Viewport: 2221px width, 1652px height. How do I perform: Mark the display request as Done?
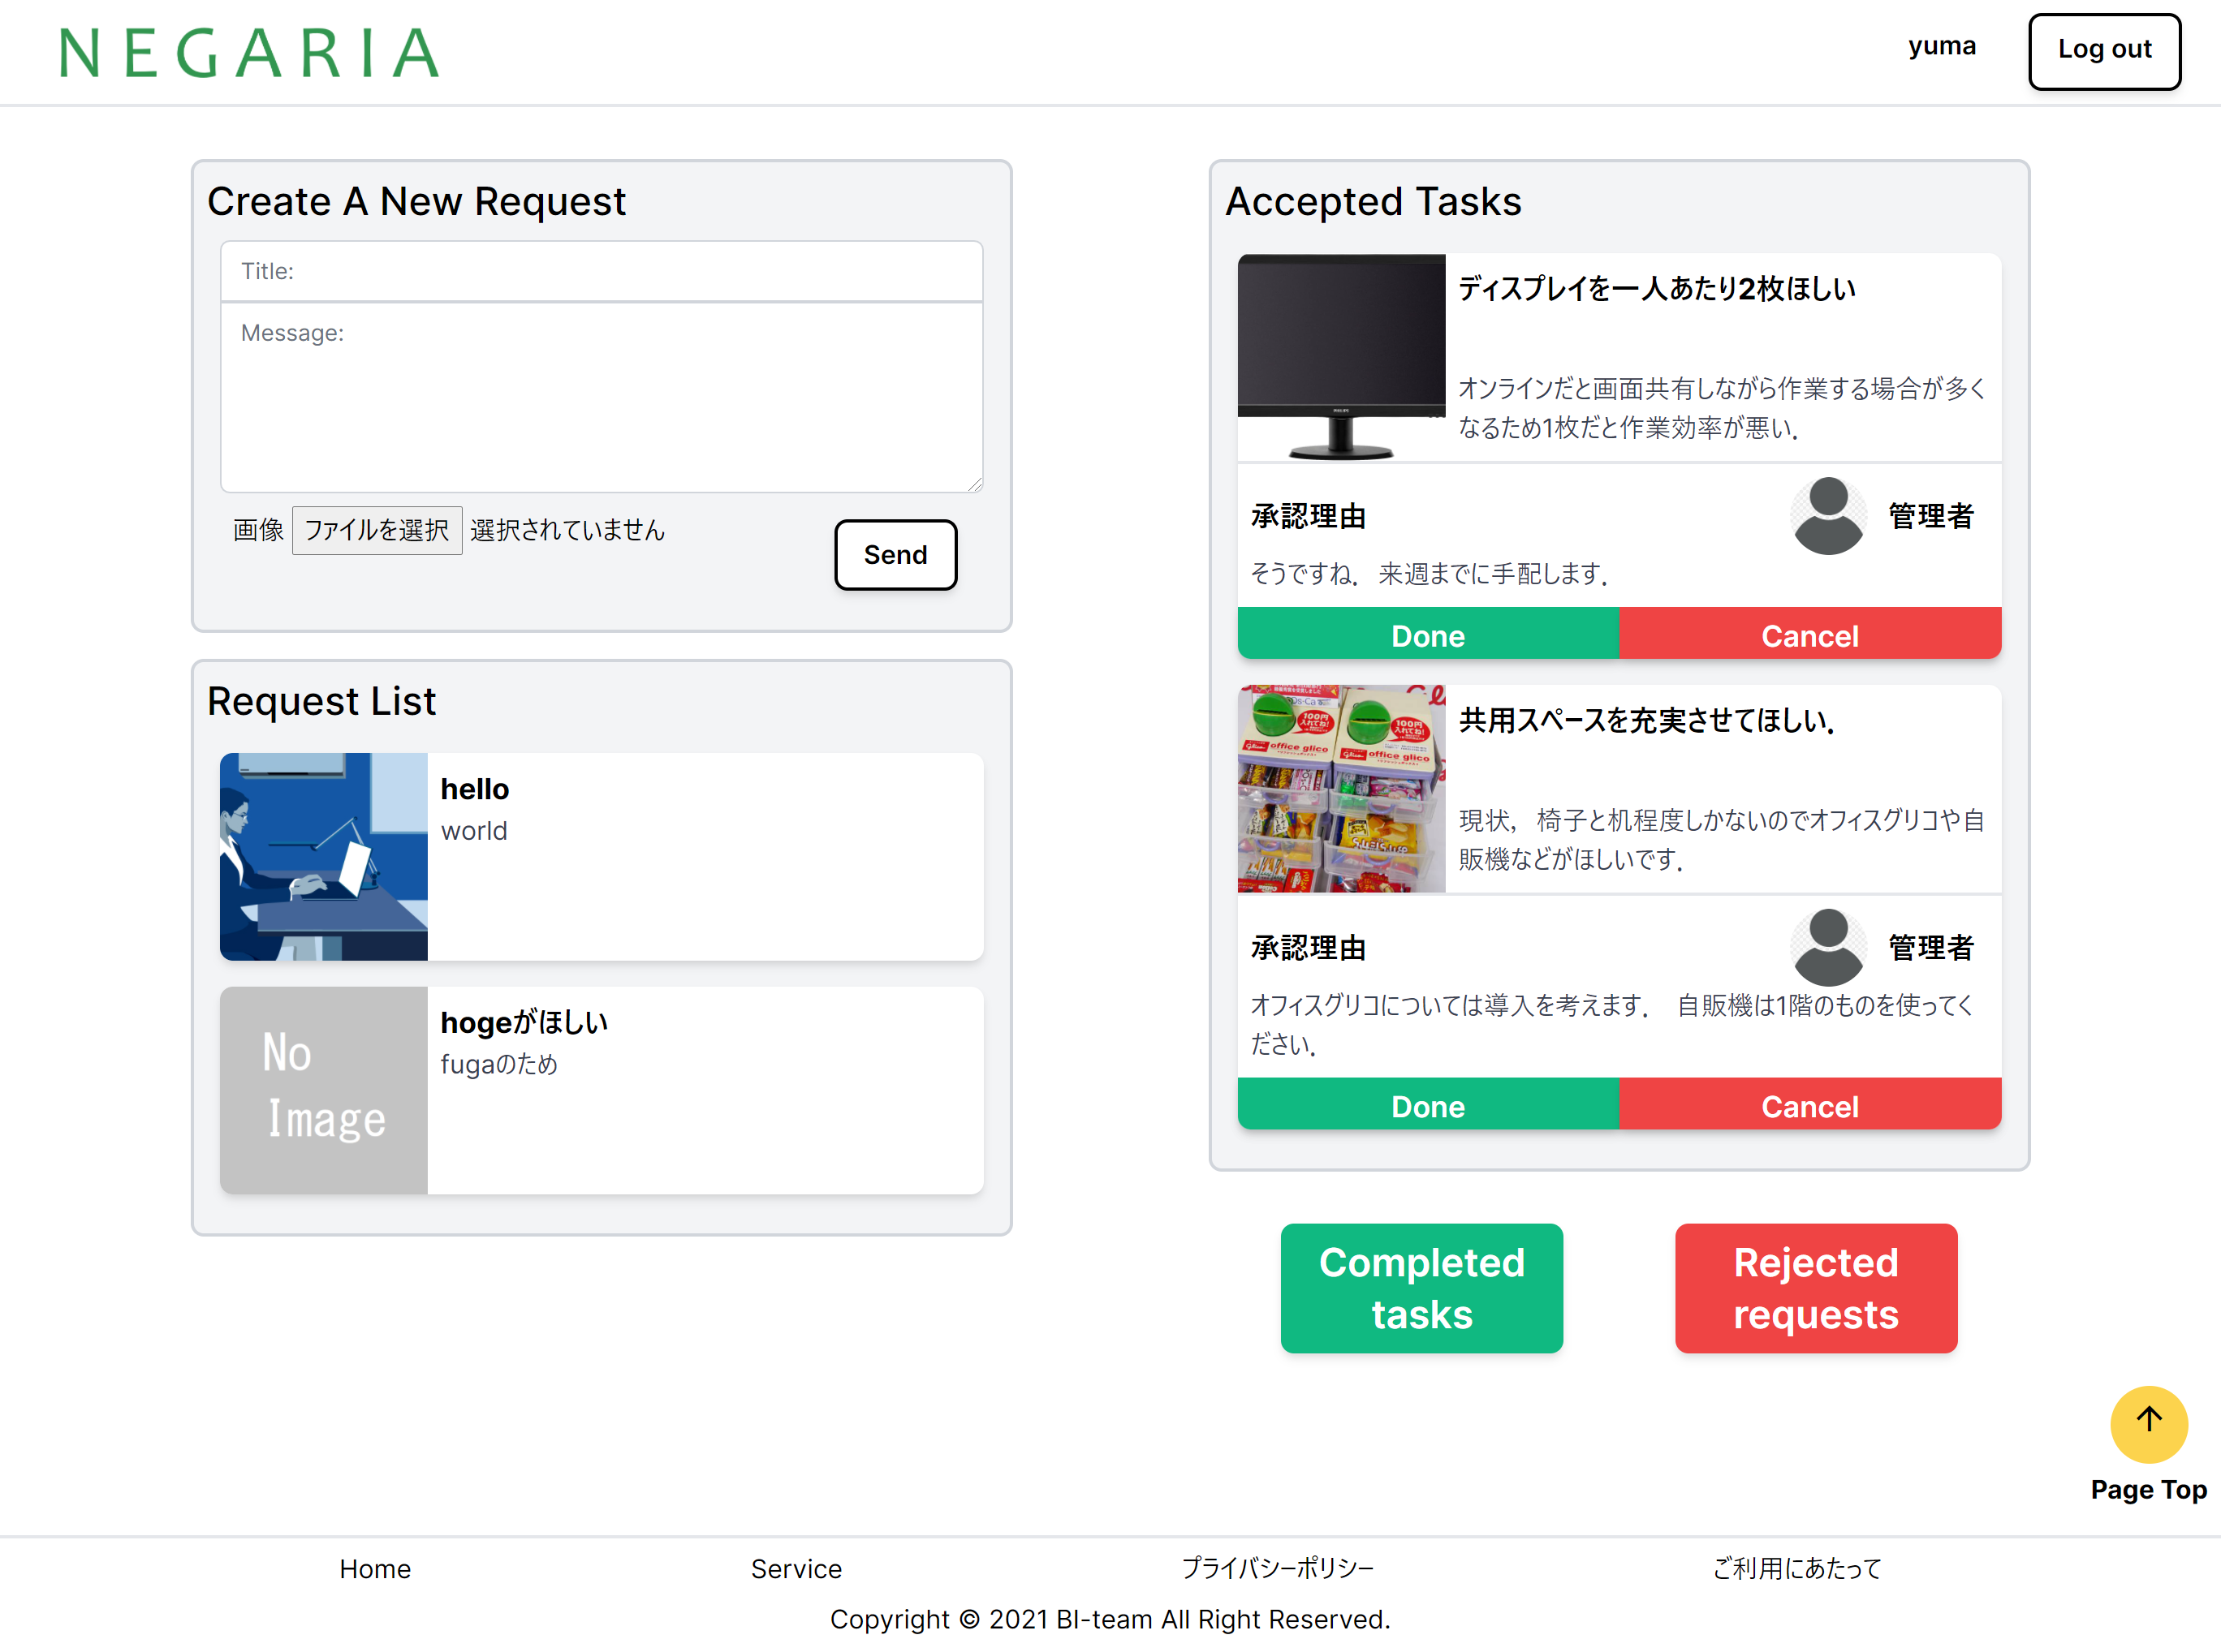pyautogui.click(x=1428, y=635)
